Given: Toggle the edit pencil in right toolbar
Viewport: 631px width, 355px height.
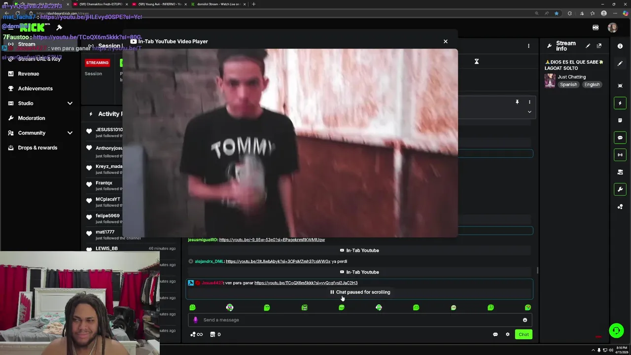Looking at the screenshot, I should (x=620, y=64).
